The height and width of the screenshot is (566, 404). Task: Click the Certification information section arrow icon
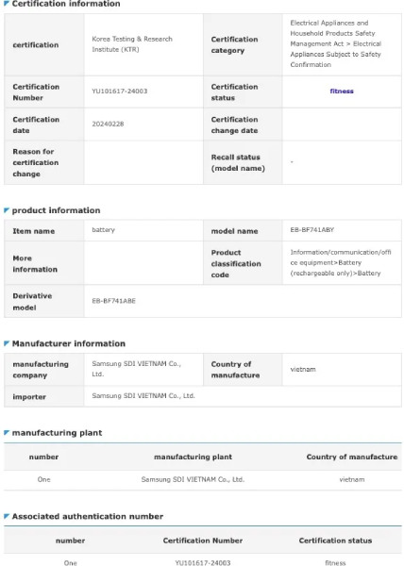pyautogui.click(x=7, y=3)
